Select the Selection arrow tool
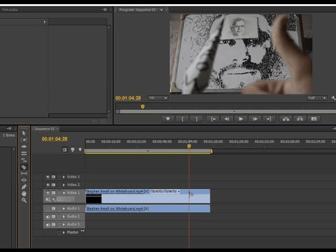Screen dimensions: 336x252 24,133
